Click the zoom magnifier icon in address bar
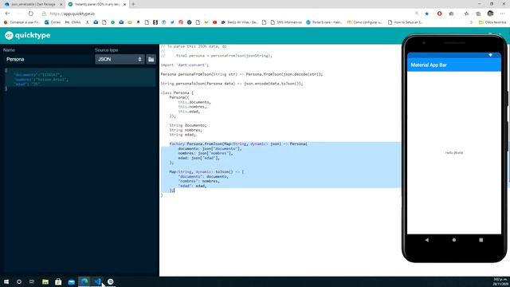The image size is (510, 287). tap(417, 14)
